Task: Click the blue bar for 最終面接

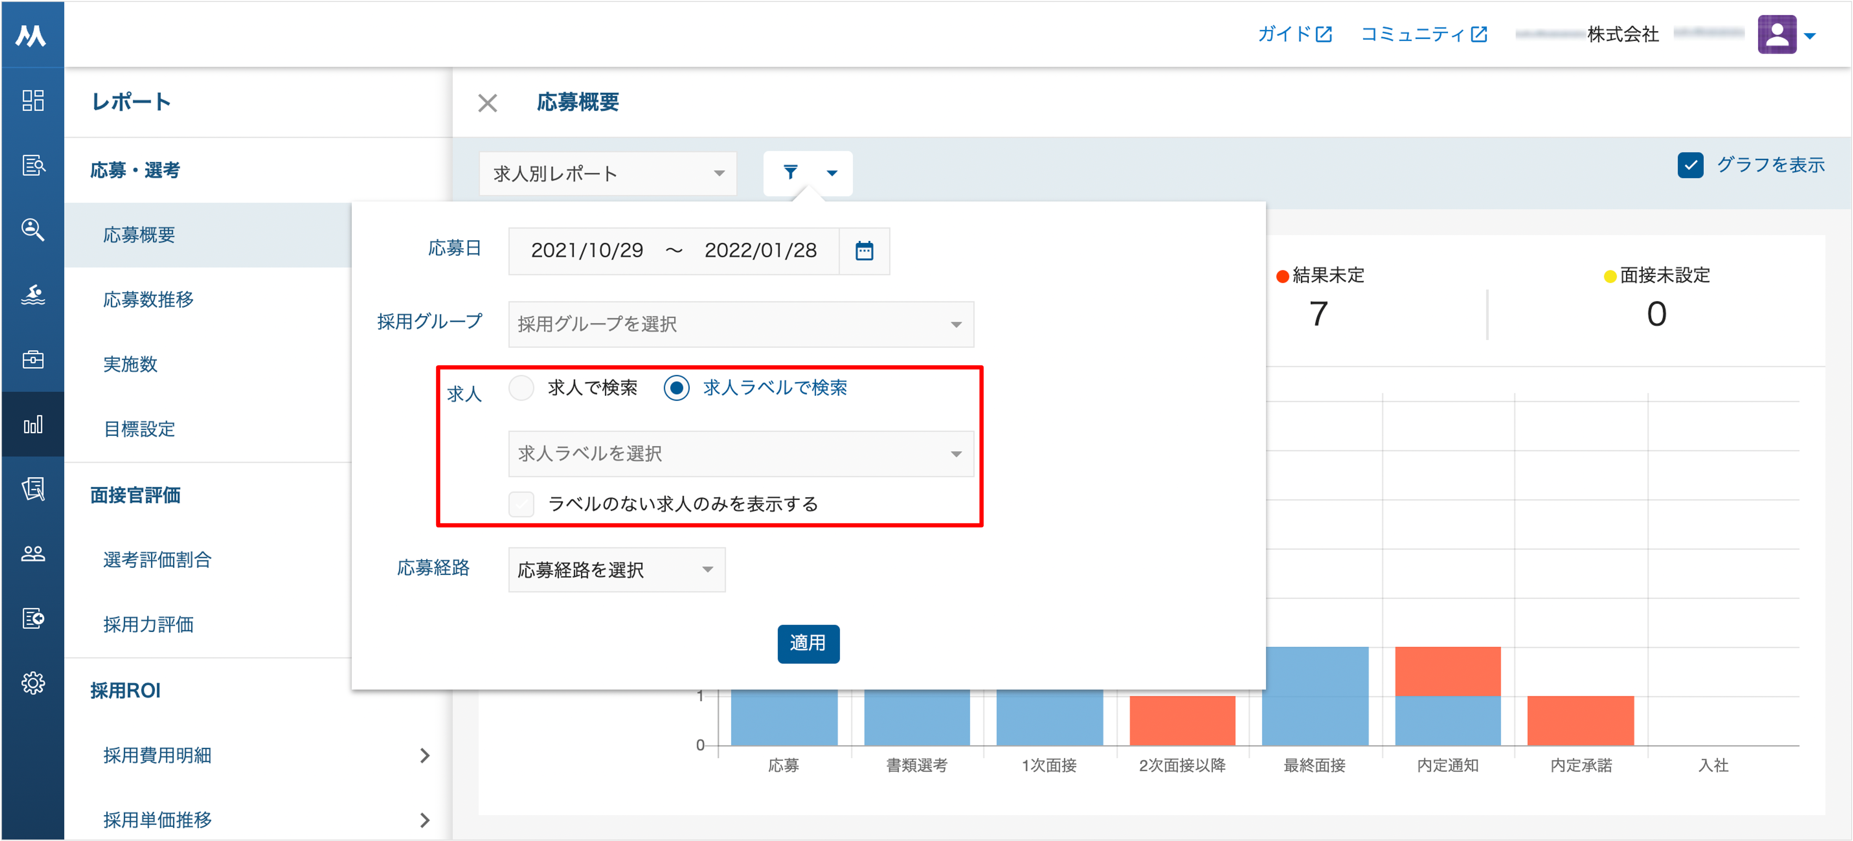Action: (1315, 696)
